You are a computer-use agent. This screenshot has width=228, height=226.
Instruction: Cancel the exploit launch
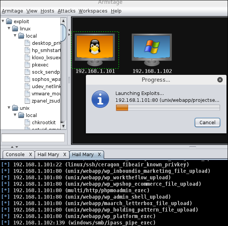[x=207, y=122]
